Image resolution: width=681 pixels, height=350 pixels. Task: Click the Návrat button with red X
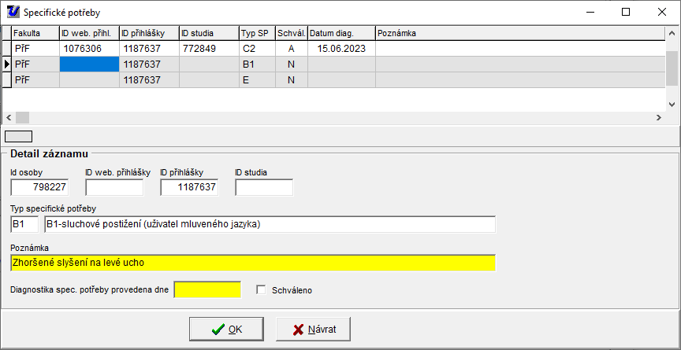pos(313,329)
